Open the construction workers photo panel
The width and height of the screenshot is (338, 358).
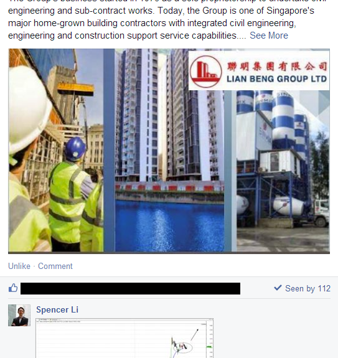point(56,150)
